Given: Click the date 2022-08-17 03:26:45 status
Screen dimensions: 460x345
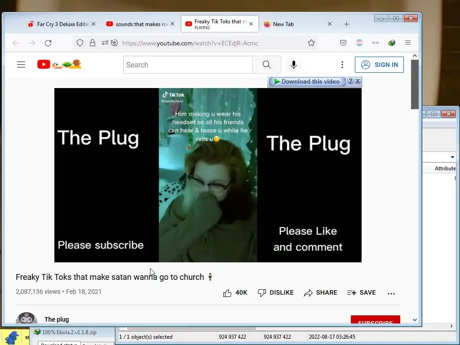Looking at the screenshot, I should click(332, 337).
